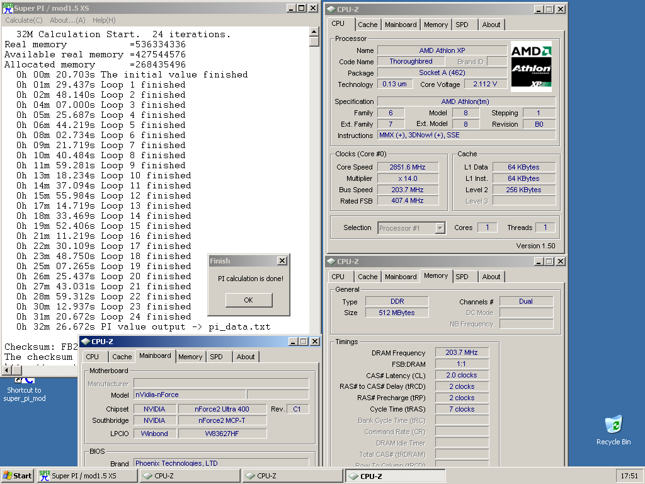Switch to About tab in Memory CPU-Z window
Viewport: 645px width, 484px height.
(x=491, y=277)
